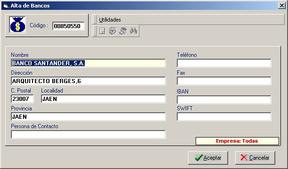Viewport: 288px width, 169px height.
Task: Click the Localidad field
Action: point(103,99)
